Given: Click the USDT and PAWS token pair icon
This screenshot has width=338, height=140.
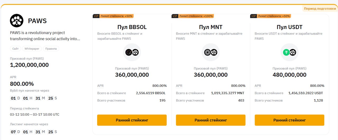Looking at the screenshot, I should click(289, 52).
